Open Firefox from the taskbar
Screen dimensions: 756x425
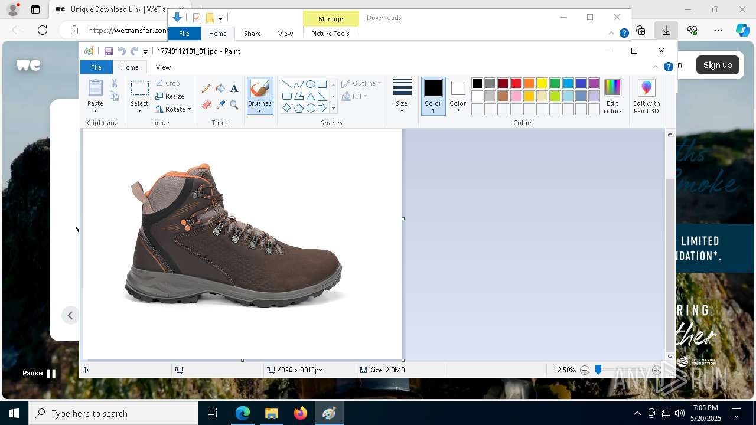pos(300,413)
